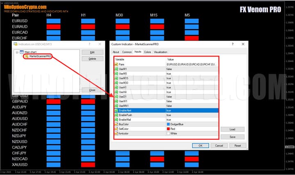Edit the Pairs value field
295x175 pixels.
coord(192,65)
